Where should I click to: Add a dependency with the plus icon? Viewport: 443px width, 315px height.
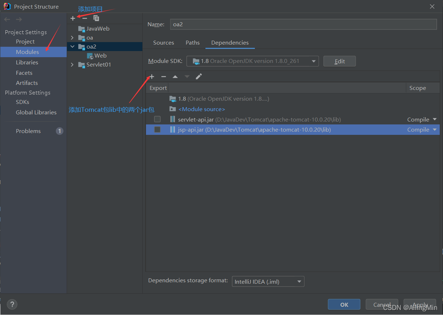pyautogui.click(x=152, y=77)
